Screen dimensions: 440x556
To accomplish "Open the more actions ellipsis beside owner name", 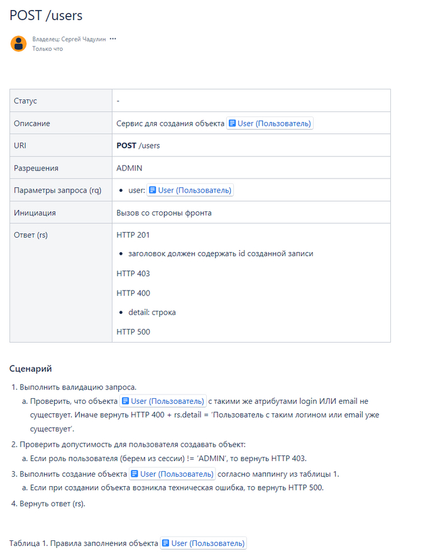I will (113, 39).
